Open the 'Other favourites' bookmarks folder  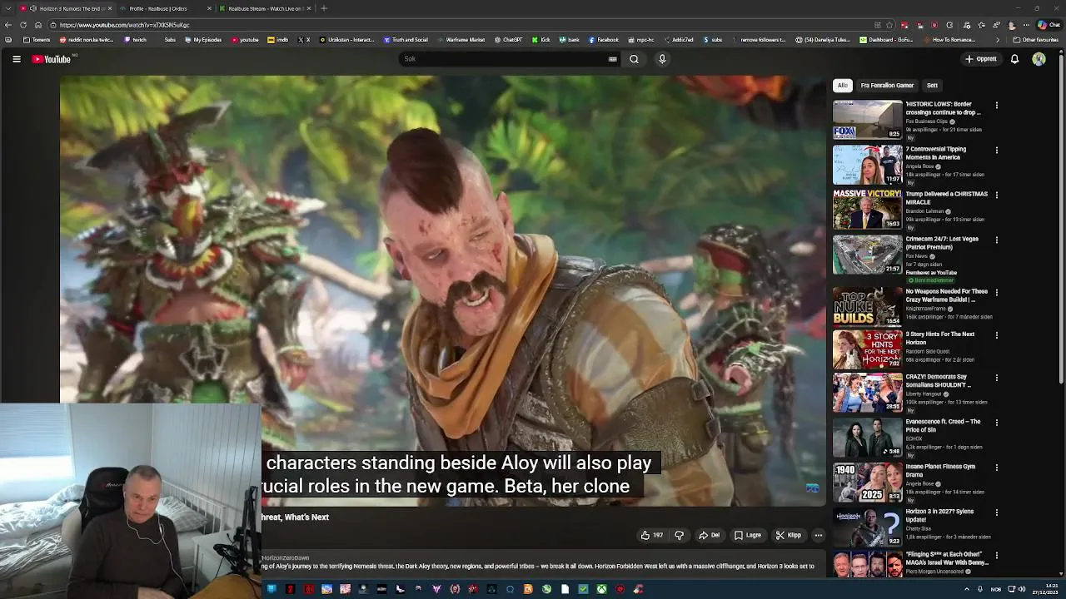pos(1036,40)
